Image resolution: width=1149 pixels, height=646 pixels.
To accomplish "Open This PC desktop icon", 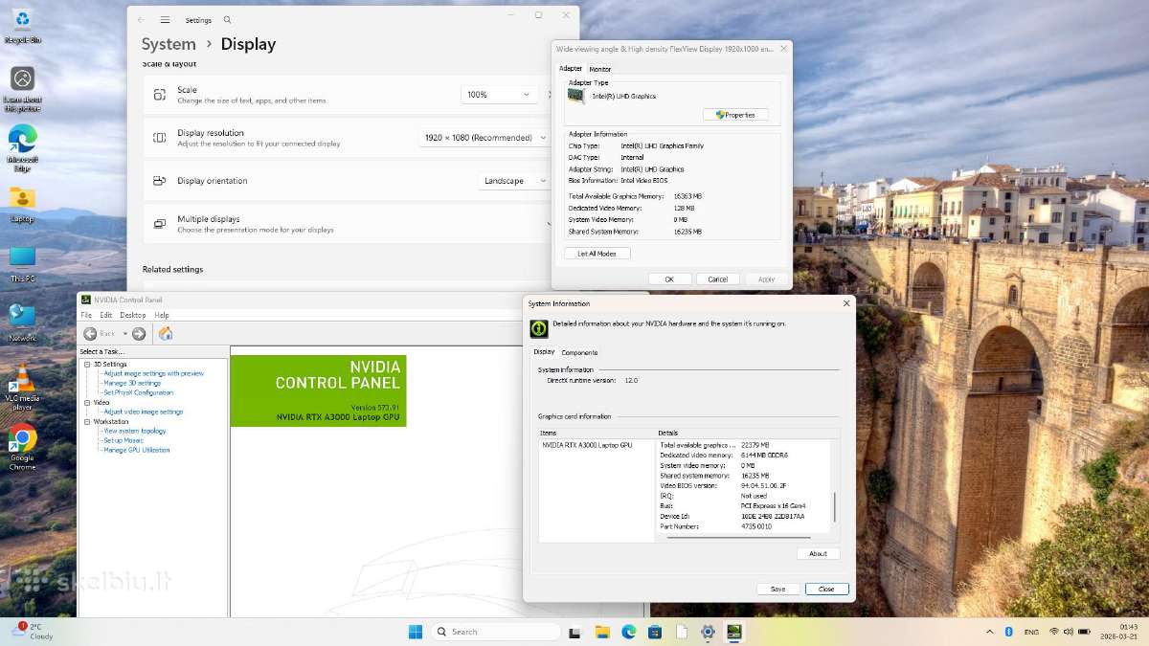I will pyautogui.click(x=22, y=262).
